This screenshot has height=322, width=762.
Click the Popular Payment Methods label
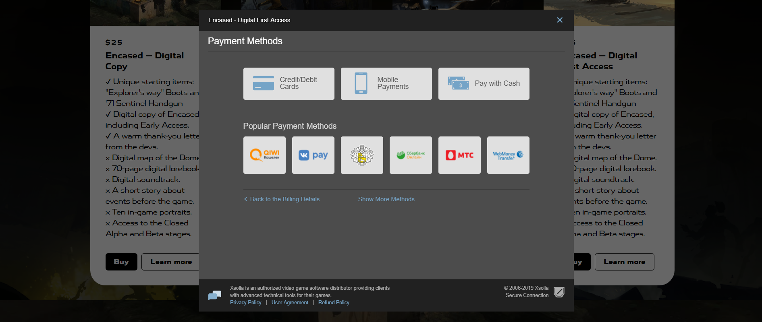click(290, 126)
